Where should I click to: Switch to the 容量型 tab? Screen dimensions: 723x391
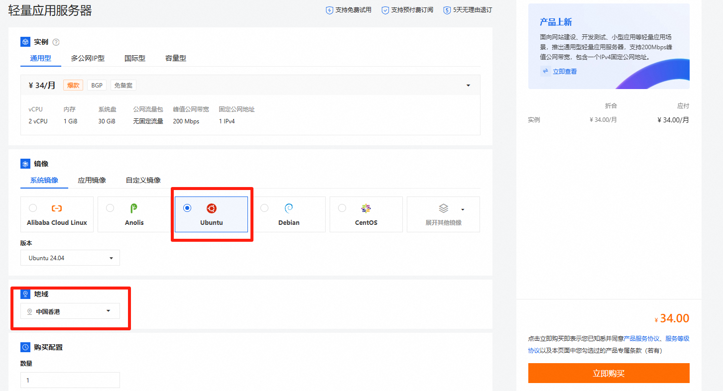click(176, 58)
